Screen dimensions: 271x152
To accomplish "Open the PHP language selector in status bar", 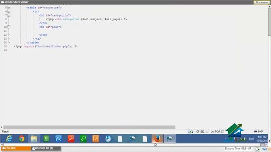I will pyautogui.click(x=259, y=132).
